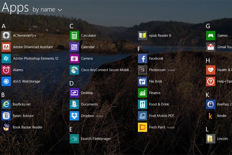Launch ASUS WebStorage icon
The image size is (232, 155).
[6, 81]
